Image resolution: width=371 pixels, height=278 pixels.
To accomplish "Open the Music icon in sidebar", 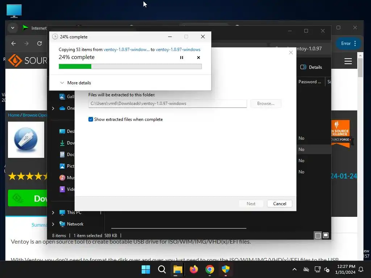I will coord(62,177).
